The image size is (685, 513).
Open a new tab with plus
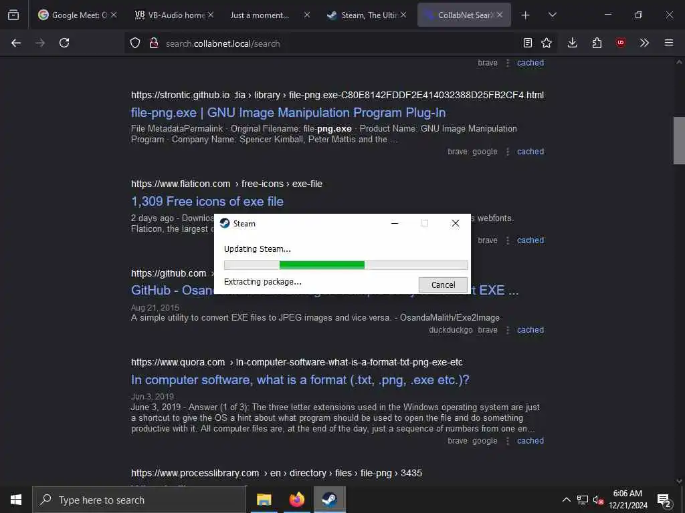526,15
